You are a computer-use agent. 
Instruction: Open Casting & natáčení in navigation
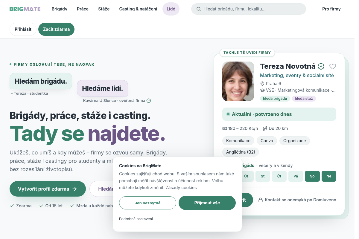[138, 9]
